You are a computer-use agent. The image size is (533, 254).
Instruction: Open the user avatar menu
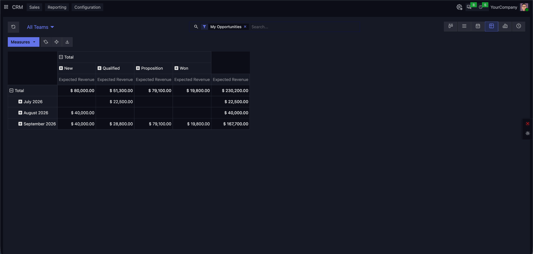(x=524, y=7)
